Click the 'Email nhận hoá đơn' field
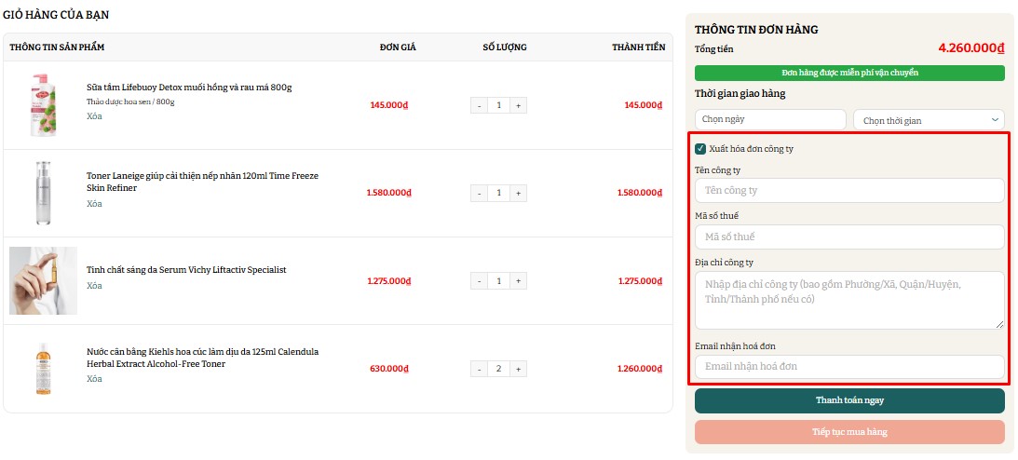 click(x=849, y=366)
